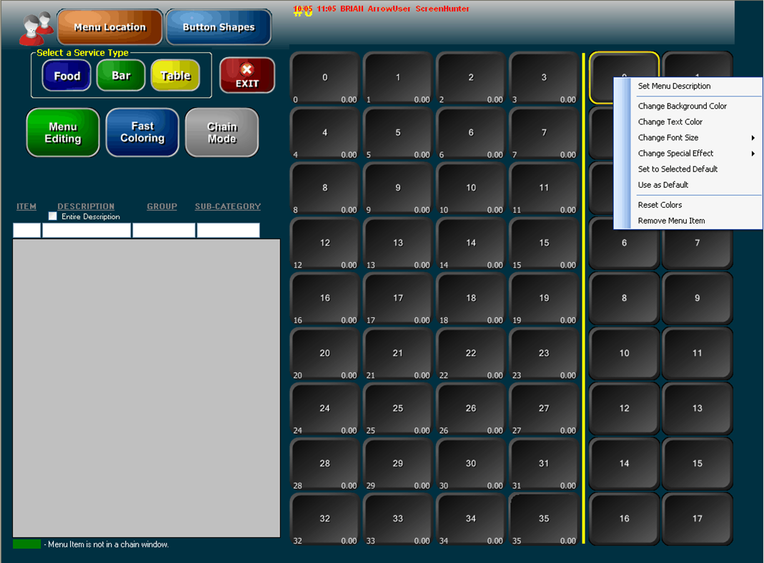Select menu item button 32
Viewport: 764px width, 563px height.
(325, 519)
